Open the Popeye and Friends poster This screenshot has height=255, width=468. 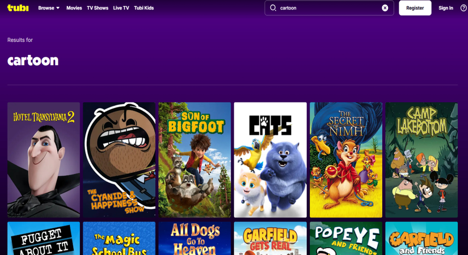point(346,239)
